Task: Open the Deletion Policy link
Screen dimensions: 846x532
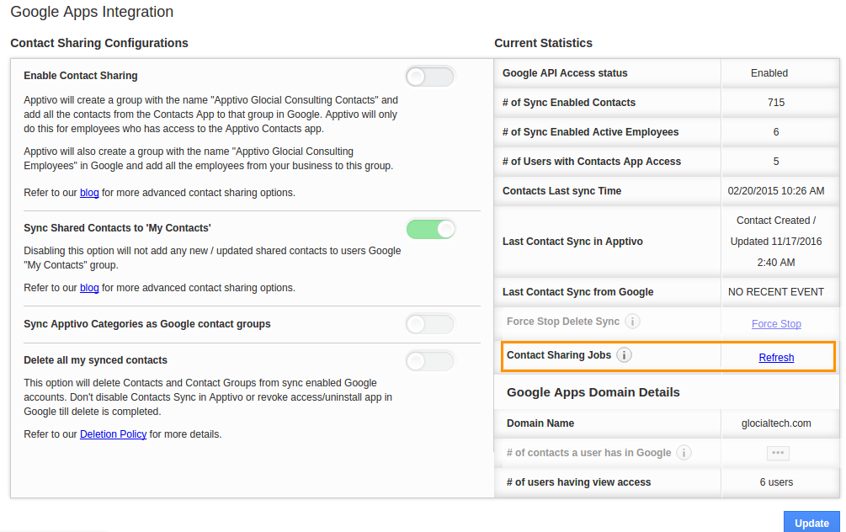Action: coord(114,434)
